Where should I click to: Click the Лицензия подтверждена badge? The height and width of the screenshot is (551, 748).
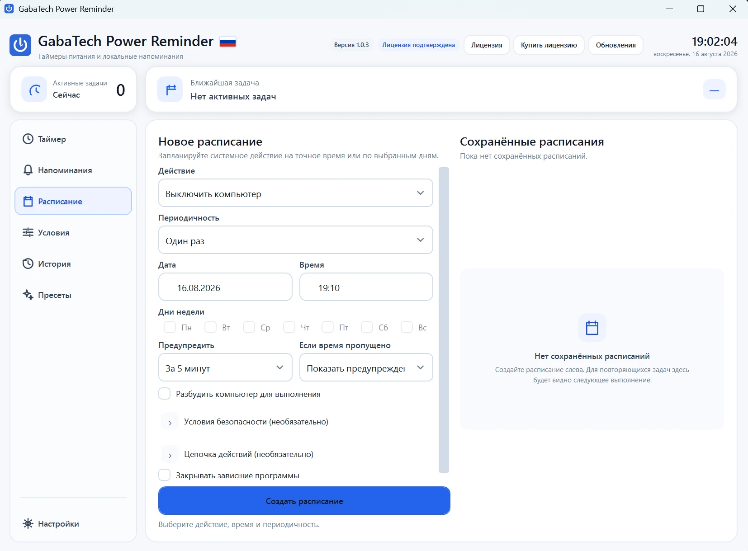418,45
